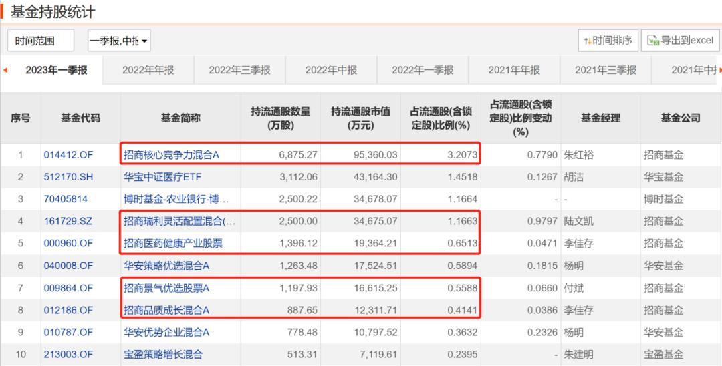
Task: Open fund code 70405814 link
Action: coord(66,199)
